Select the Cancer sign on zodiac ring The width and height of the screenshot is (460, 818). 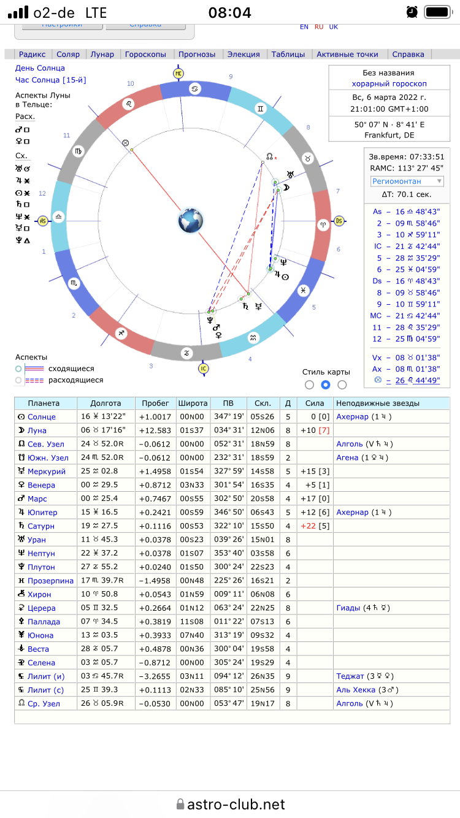click(194, 90)
